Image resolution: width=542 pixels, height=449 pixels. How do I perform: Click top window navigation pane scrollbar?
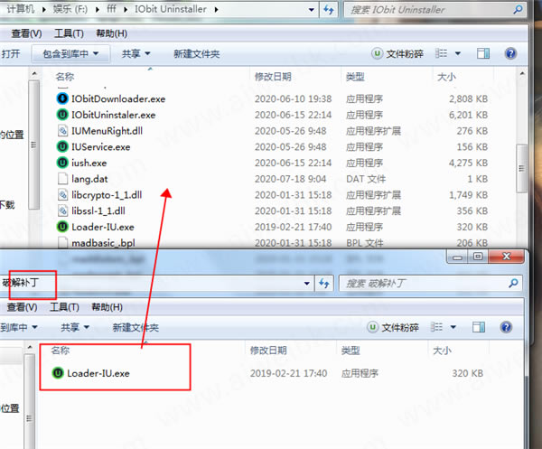pos(33,145)
